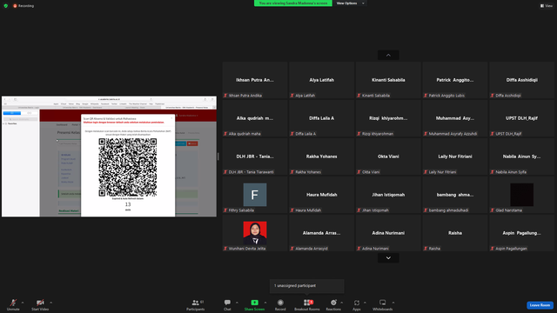The height and width of the screenshot is (313, 557).
Task: Click Laily Nur Fitriani's muted mic icon
Action: [x=426, y=172]
